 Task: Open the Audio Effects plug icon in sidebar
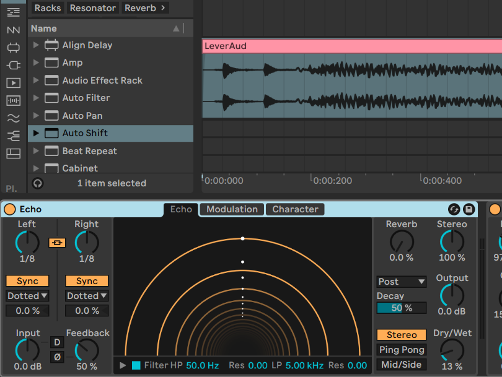13,65
